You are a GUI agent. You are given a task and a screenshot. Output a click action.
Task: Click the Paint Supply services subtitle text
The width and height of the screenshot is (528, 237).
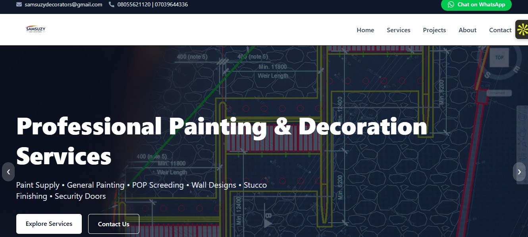pyautogui.click(x=141, y=190)
